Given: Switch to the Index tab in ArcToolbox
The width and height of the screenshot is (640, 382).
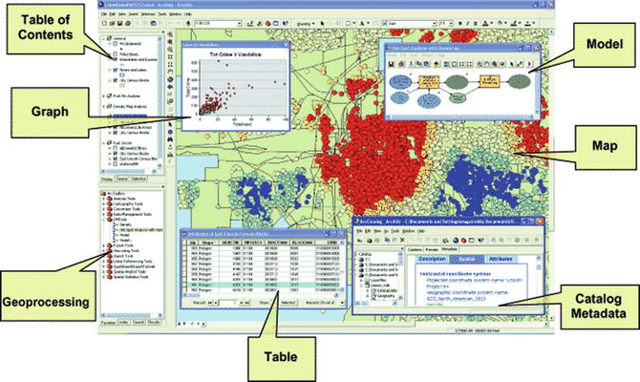Looking at the screenshot, I should click(x=123, y=323).
